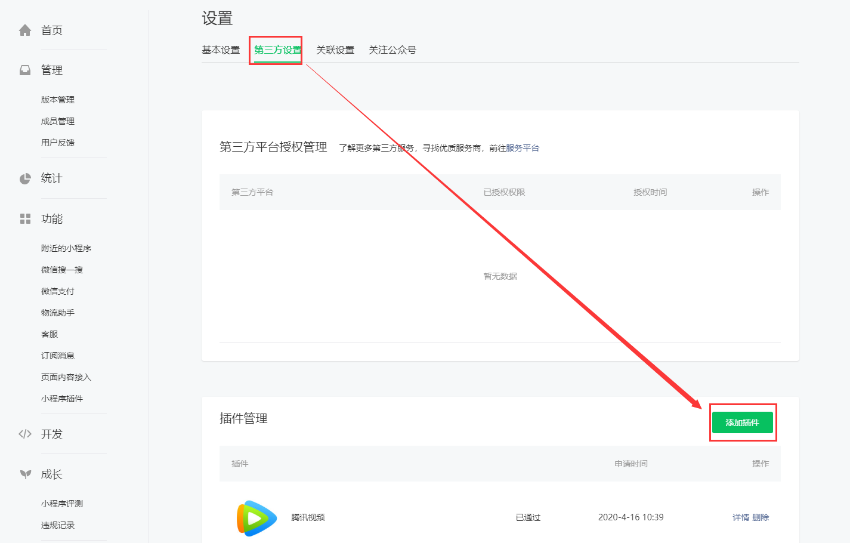The height and width of the screenshot is (543, 850).
Task: Follow the 服务平台 link
Action: pos(523,148)
